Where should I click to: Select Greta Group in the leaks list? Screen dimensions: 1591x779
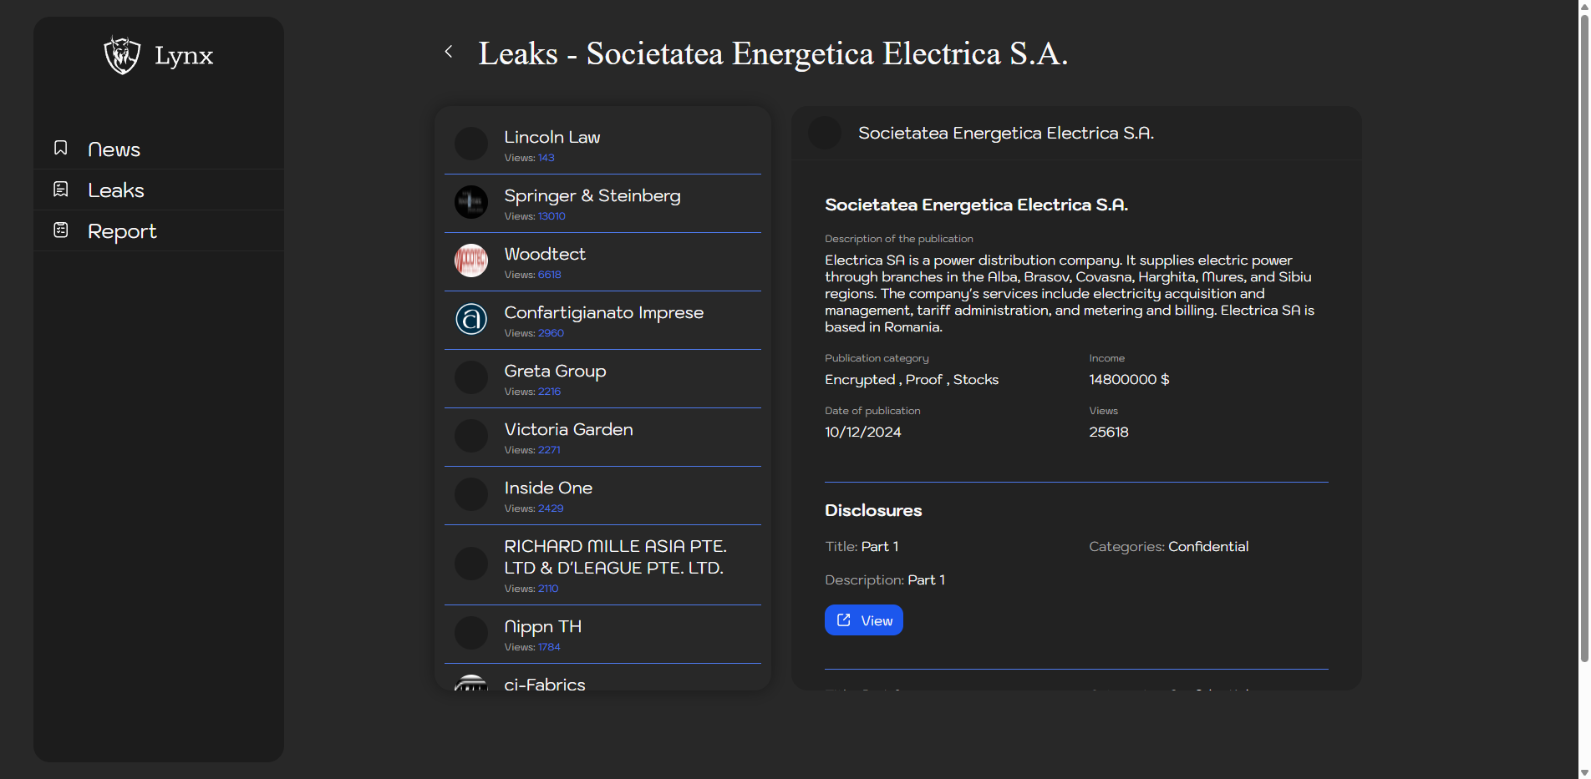555,372
